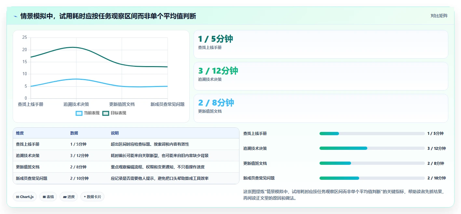
Task: Select table cell 追溯技术决策
Action: tap(28, 156)
